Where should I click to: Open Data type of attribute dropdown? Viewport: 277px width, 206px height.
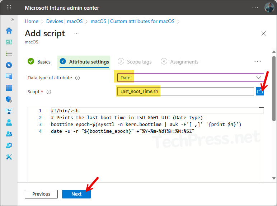pyautogui.click(x=191, y=78)
